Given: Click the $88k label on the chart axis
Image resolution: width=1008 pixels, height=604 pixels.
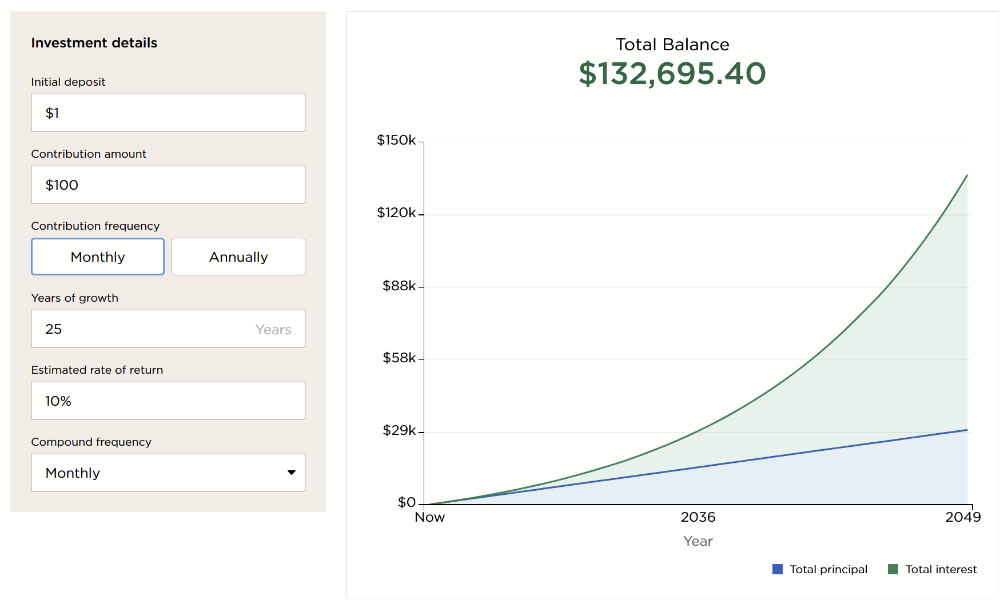Looking at the screenshot, I should pyautogui.click(x=399, y=286).
